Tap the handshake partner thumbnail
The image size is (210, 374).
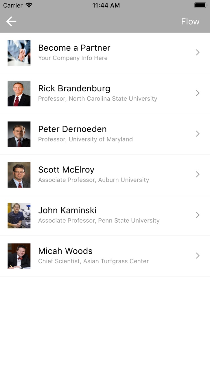click(19, 53)
